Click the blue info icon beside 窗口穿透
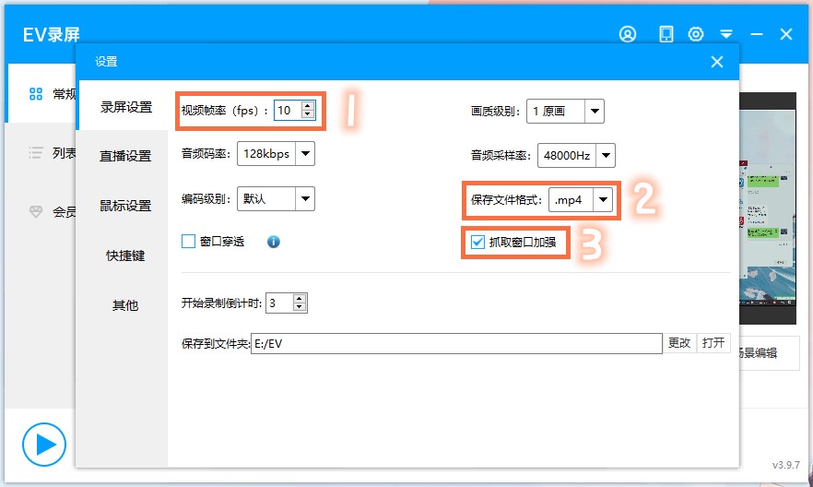This screenshot has height=487, width=813. (273, 242)
